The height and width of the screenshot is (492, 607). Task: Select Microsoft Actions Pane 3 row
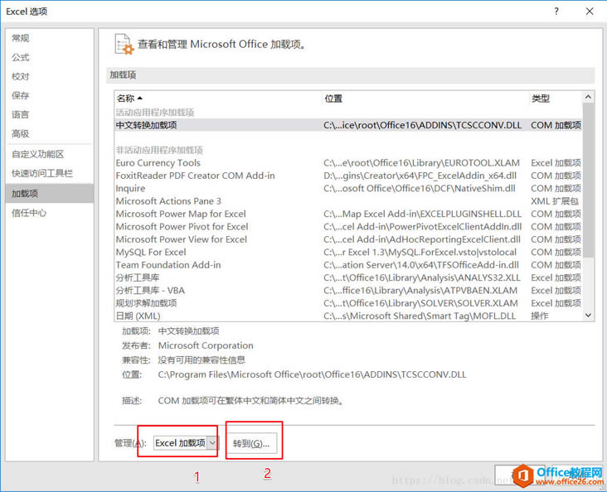[x=348, y=201]
